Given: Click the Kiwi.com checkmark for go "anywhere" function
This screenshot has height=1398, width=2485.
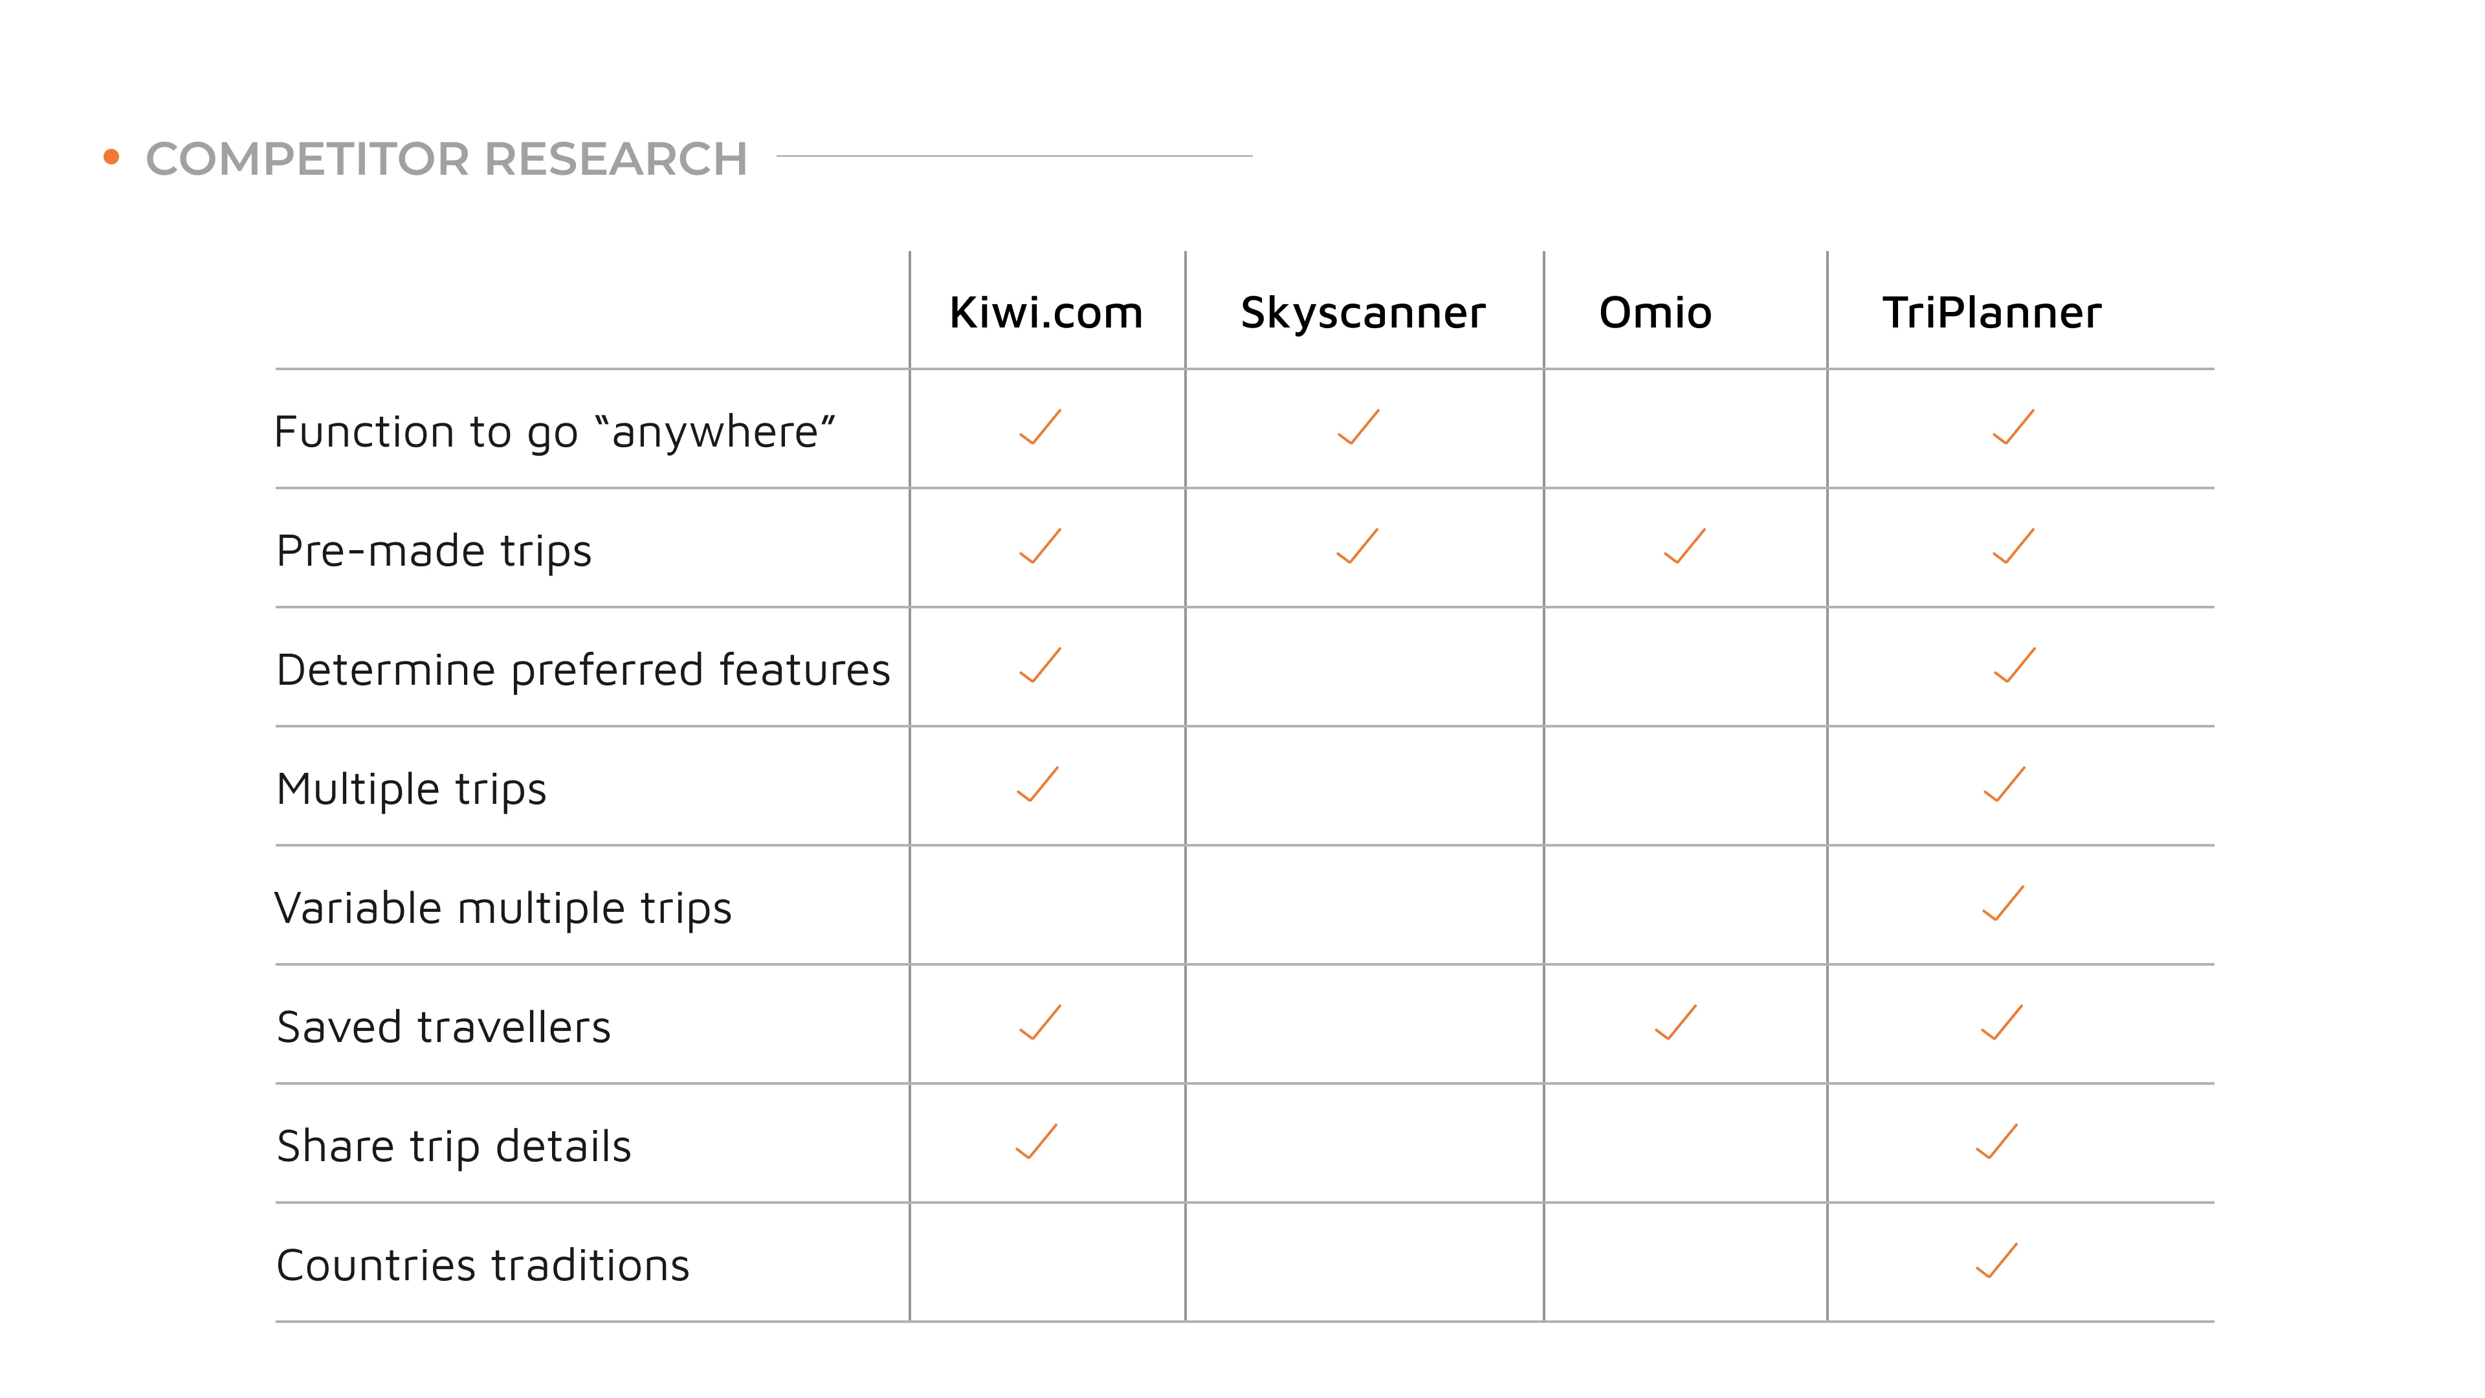Looking at the screenshot, I should (1040, 427).
